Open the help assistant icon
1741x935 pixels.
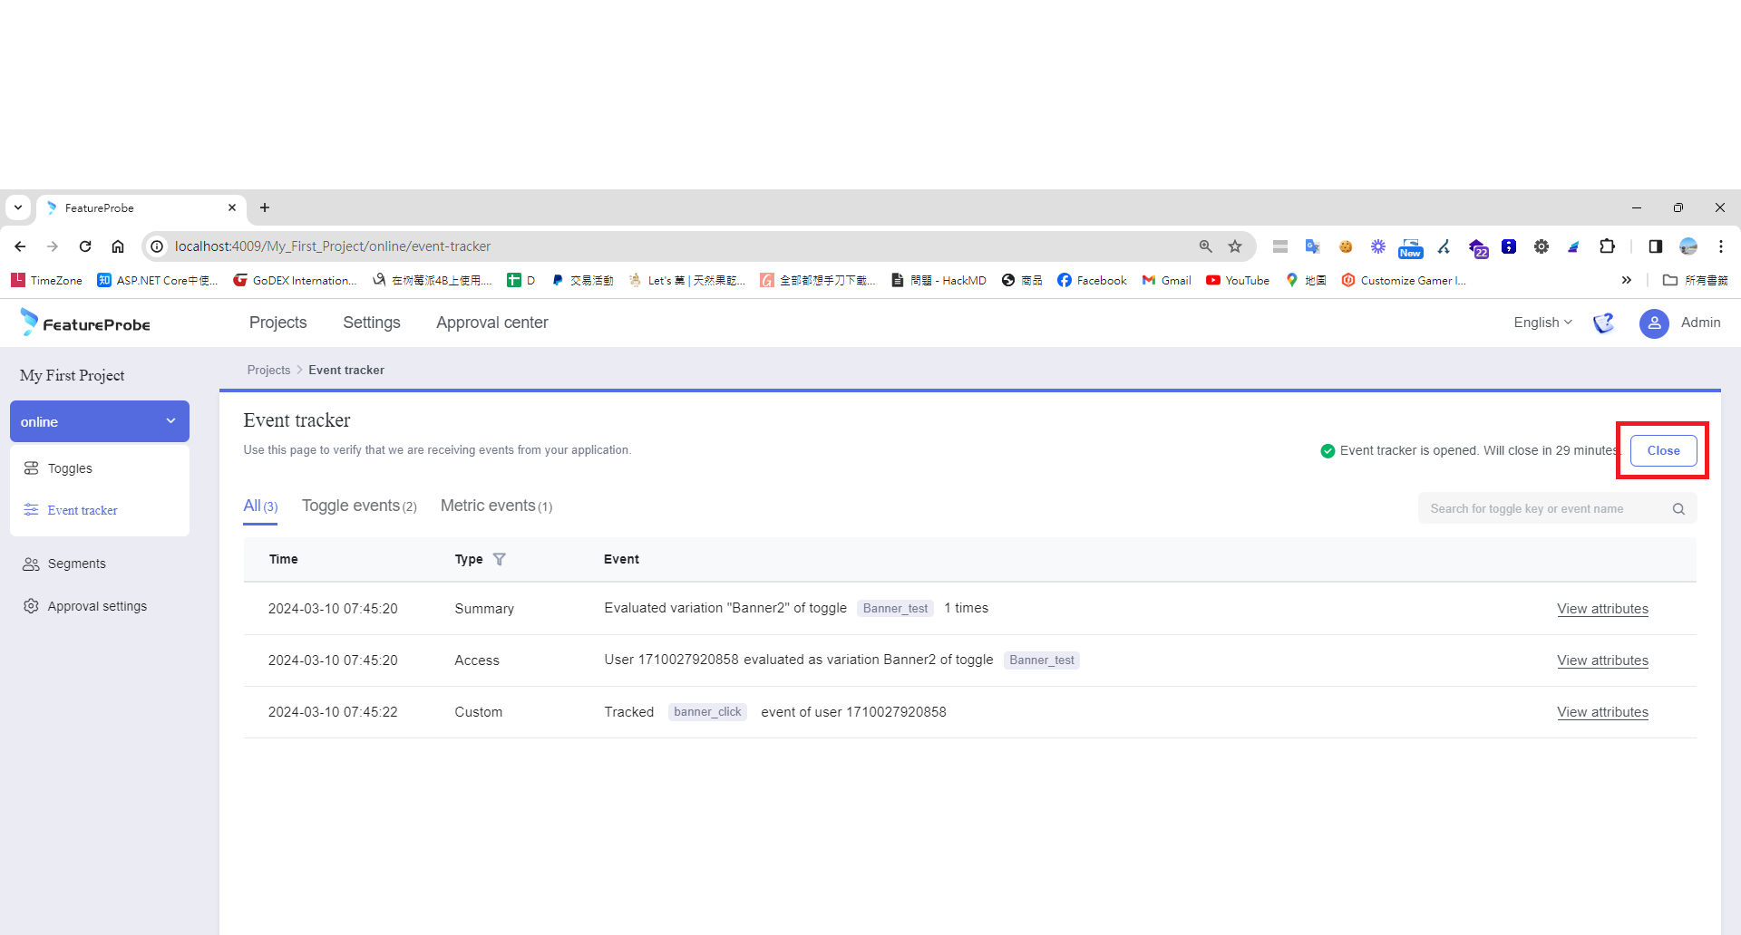(1603, 323)
